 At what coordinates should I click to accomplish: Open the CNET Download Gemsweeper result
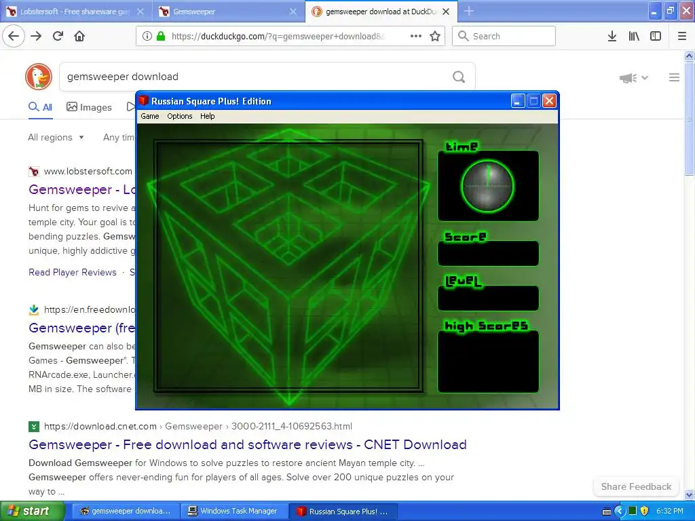[247, 444]
